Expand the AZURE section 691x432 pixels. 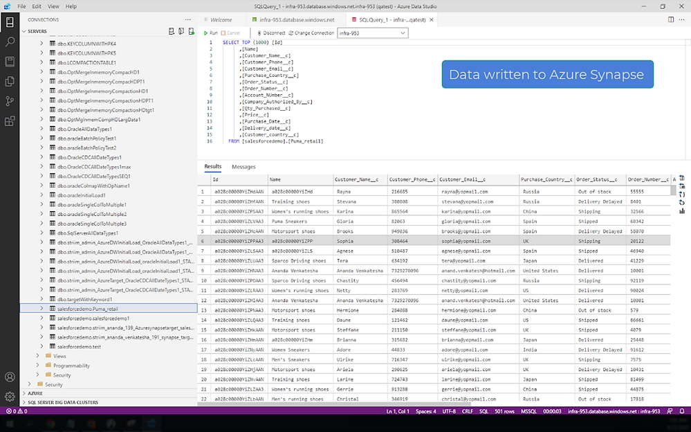pos(24,393)
